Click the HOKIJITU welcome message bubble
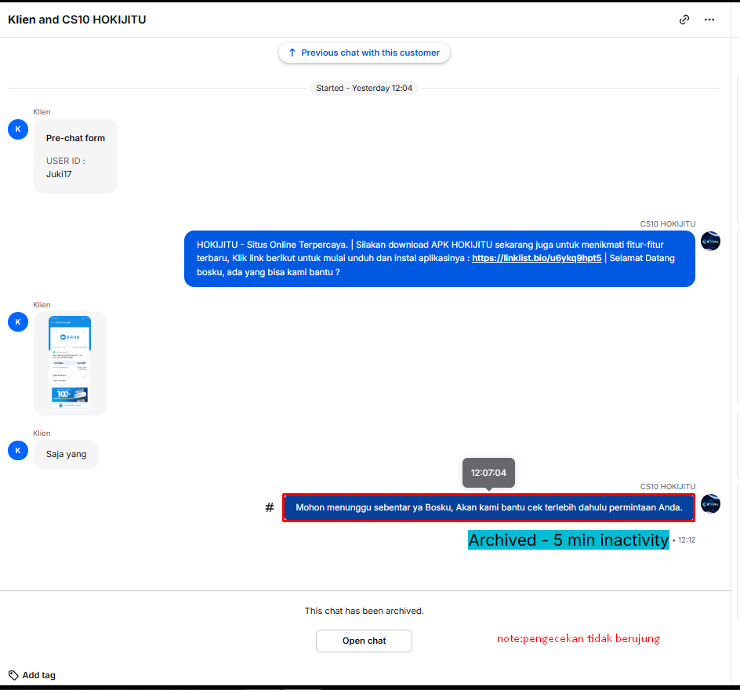The image size is (740, 690). tap(439, 259)
